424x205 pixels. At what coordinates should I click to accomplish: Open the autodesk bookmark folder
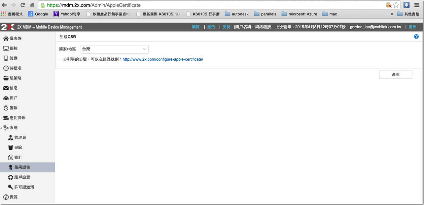[237, 14]
